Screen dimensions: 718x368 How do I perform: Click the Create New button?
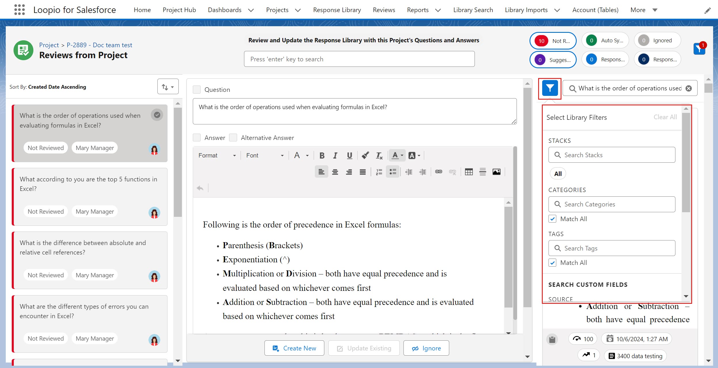coord(294,348)
